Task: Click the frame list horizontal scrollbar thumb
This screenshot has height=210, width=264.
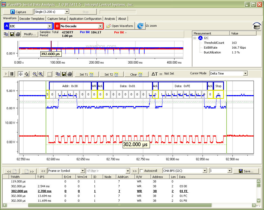Action: coord(120,205)
